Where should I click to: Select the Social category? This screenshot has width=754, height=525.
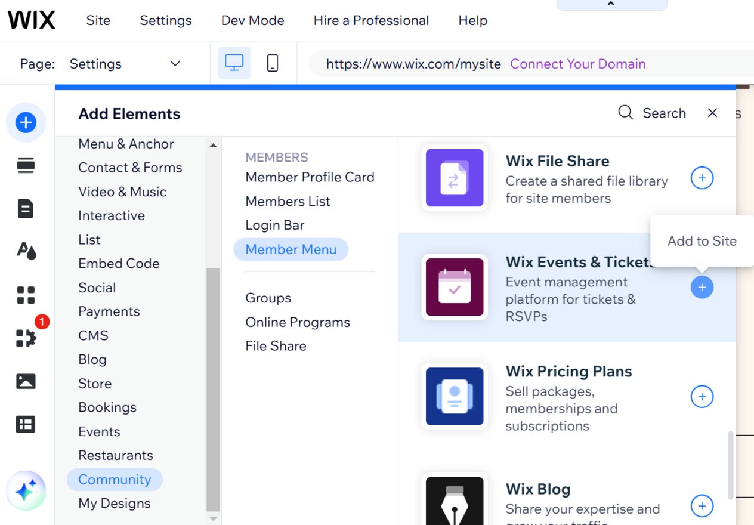pyautogui.click(x=97, y=288)
